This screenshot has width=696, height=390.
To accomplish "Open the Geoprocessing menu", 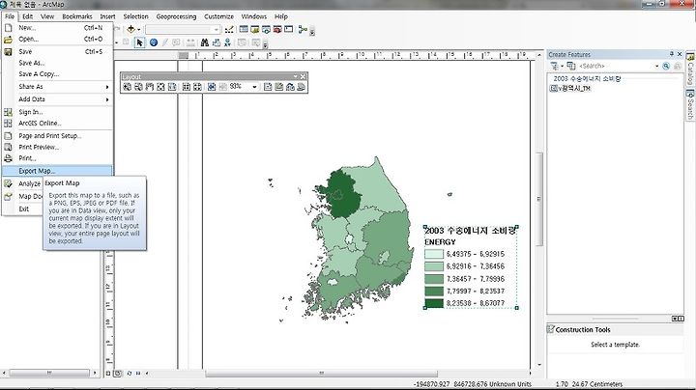I will click(176, 16).
